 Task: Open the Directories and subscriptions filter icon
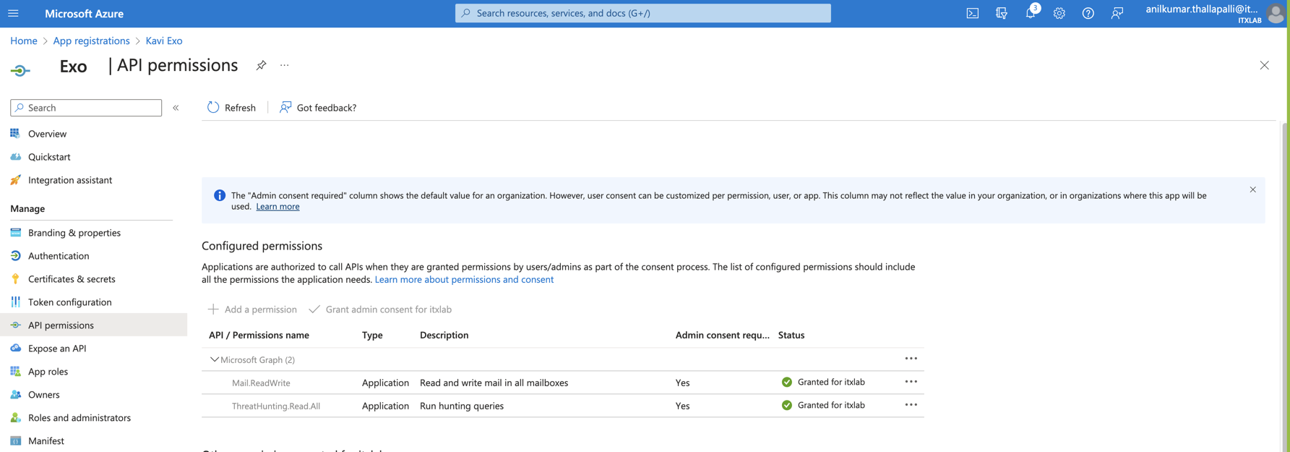coord(1002,13)
